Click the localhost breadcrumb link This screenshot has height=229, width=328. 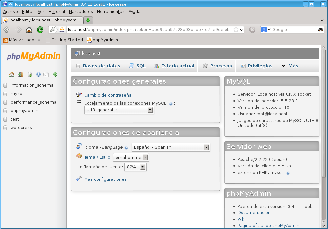point(91,54)
